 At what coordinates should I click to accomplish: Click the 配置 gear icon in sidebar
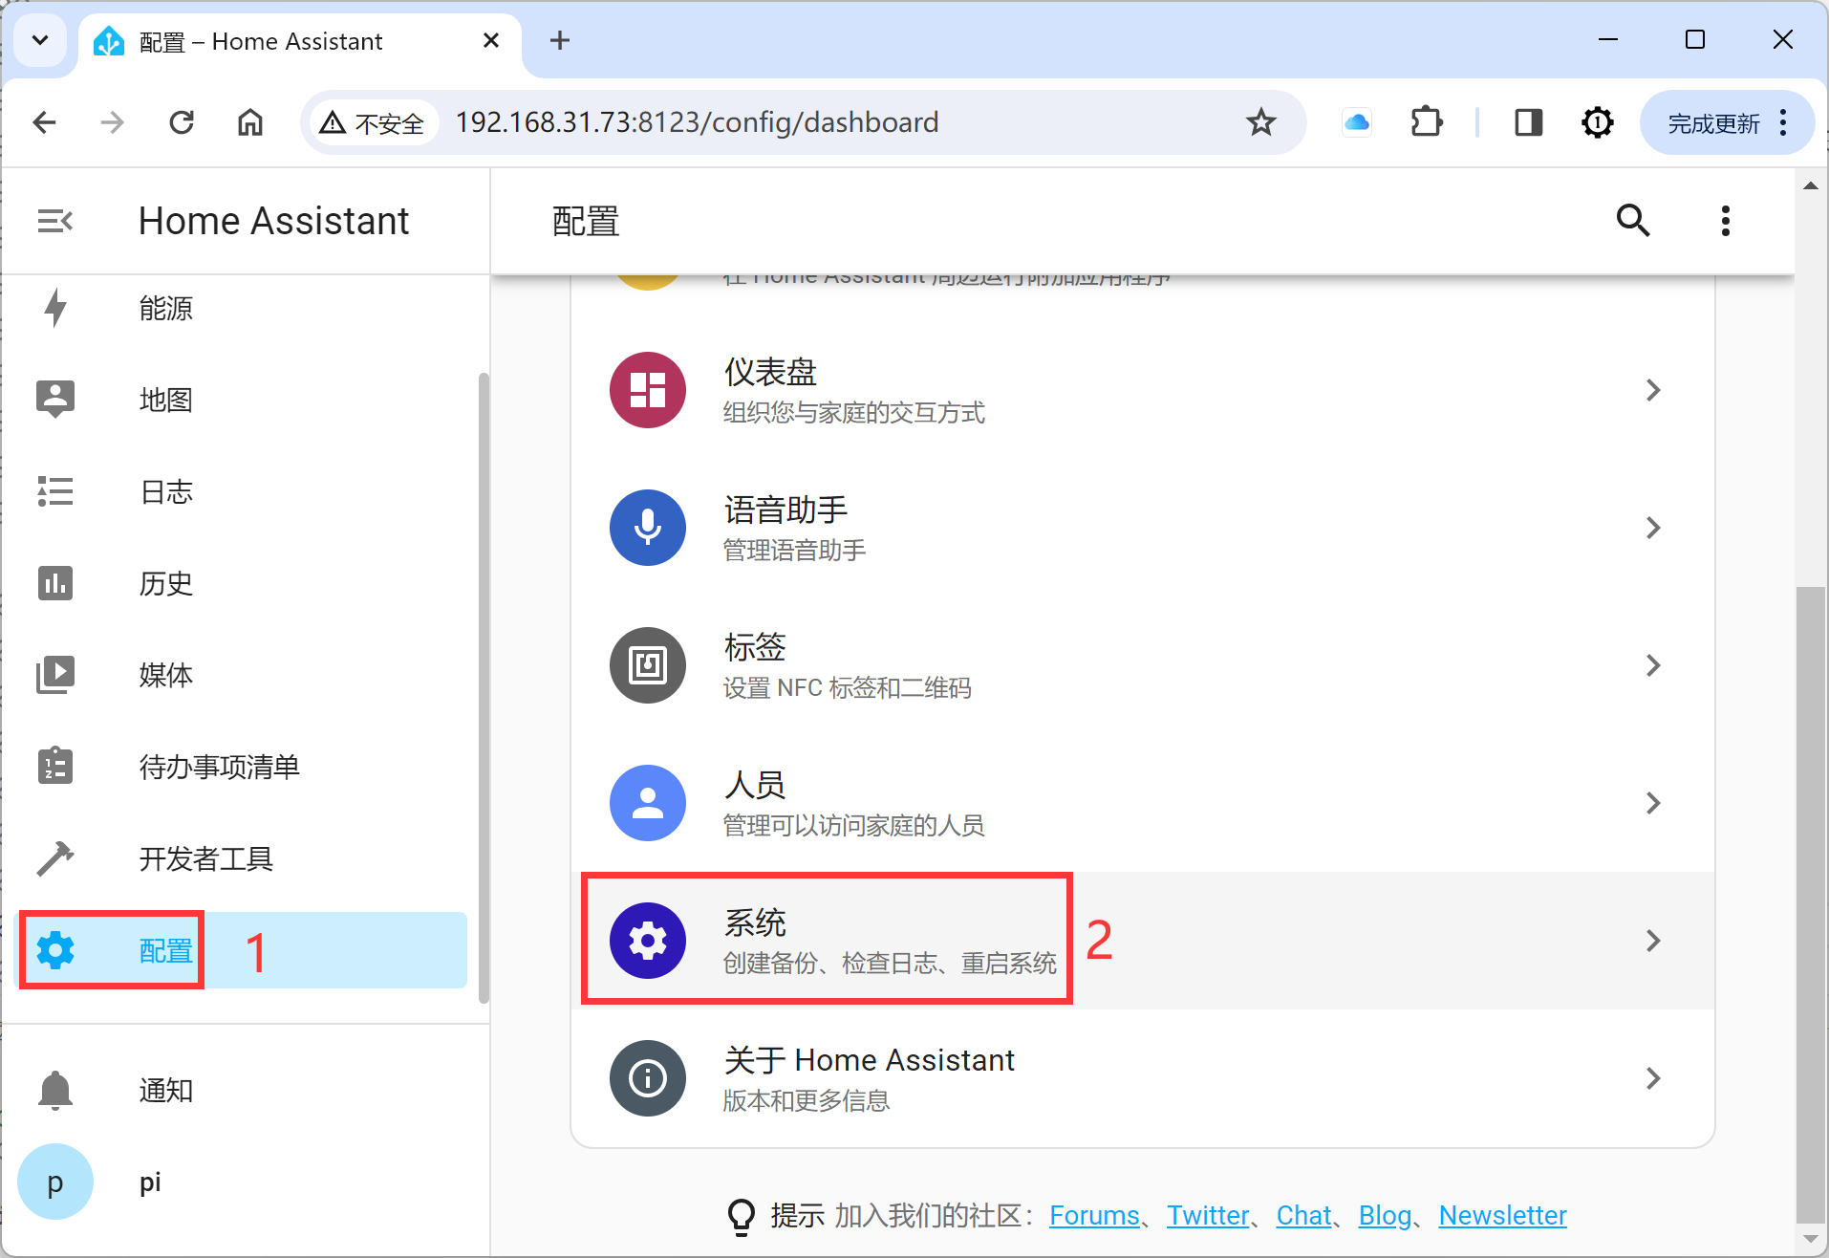coord(55,950)
